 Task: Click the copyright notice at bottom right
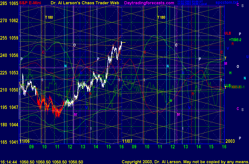pos(185,162)
